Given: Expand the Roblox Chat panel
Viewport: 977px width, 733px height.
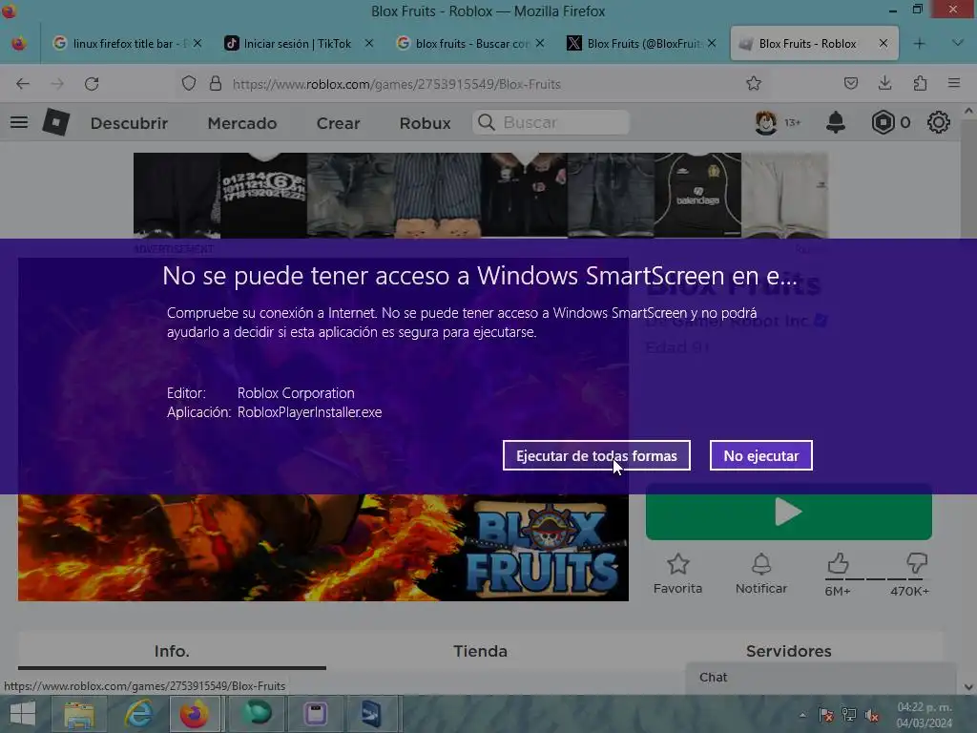Looking at the screenshot, I should tap(820, 678).
